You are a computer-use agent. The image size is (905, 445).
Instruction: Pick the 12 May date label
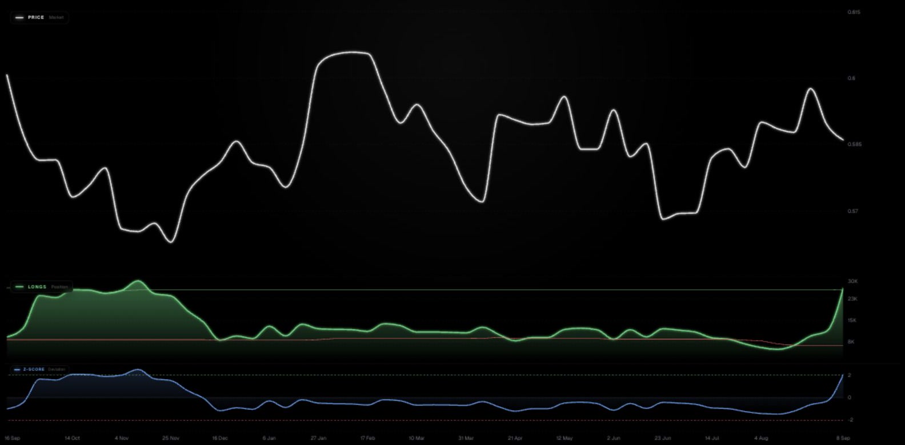coord(564,438)
